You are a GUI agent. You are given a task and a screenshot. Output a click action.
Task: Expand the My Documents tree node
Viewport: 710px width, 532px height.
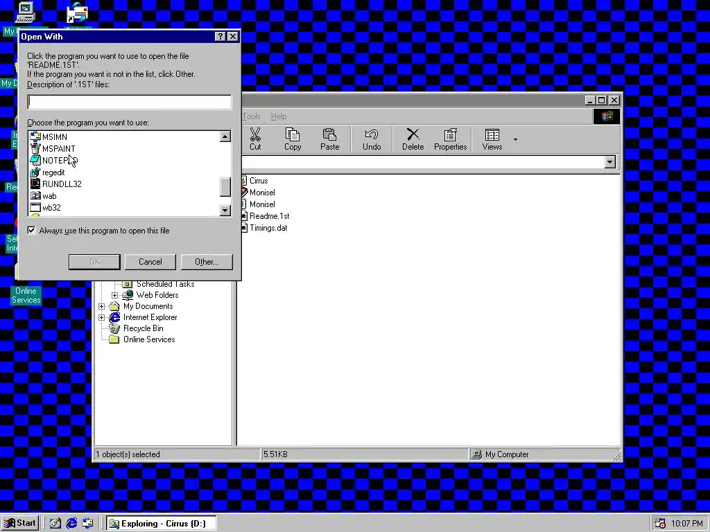click(101, 306)
